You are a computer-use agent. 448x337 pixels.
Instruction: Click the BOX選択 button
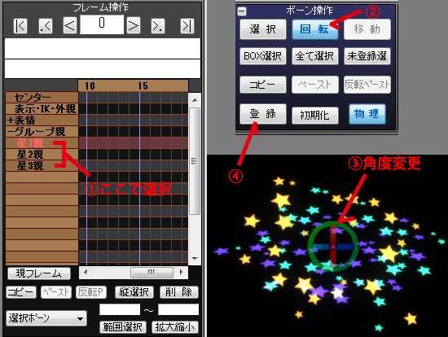pyautogui.click(x=263, y=56)
